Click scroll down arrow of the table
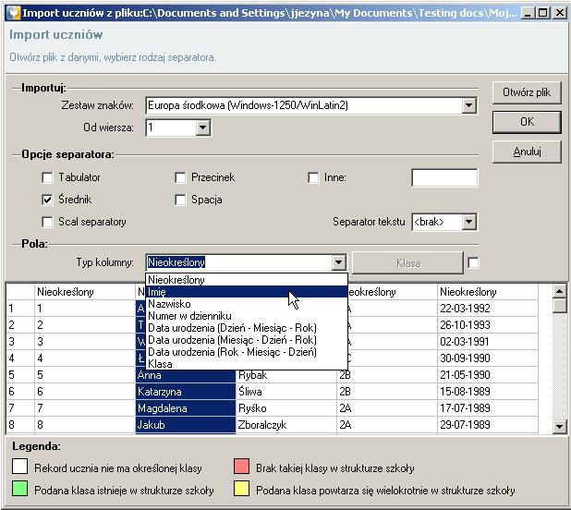The height and width of the screenshot is (510, 571). [559, 426]
